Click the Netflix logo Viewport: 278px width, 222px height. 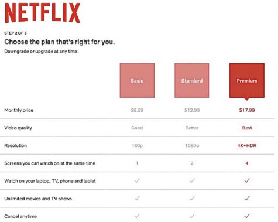(x=42, y=13)
